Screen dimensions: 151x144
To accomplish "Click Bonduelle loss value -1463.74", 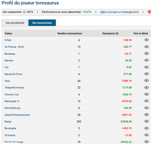I will click(126, 128).
